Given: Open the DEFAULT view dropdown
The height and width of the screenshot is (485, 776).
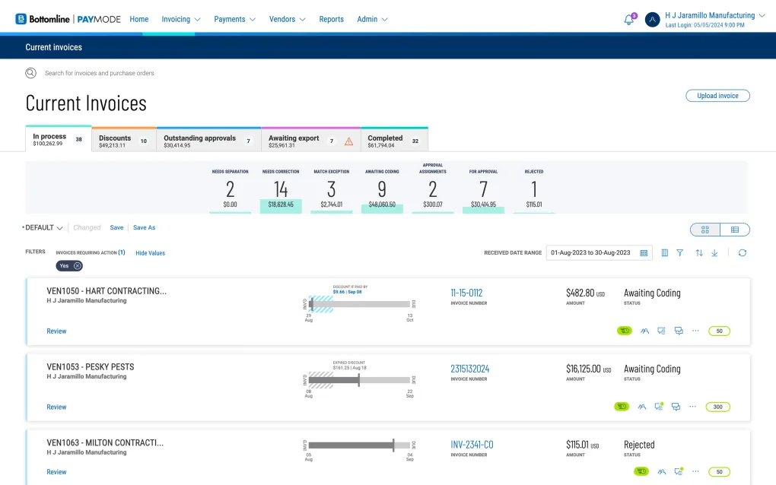Looking at the screenshot, I should [x=44, y=227].
